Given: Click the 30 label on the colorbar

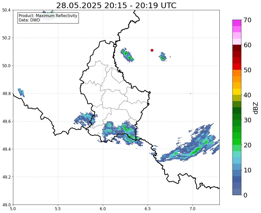Looking at the screenshot, I should [x=247, y=120].
